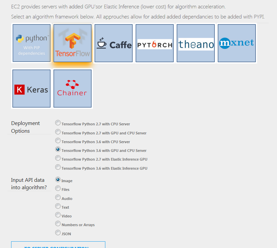The width and height of the screenshot is (277, 248).
Task: Select Tensorflow Python 2.7 with Elastic Inference GPU
Action: (x=58, y=158)
